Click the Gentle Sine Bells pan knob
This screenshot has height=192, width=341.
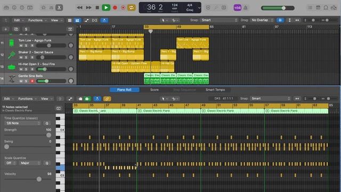[71, 81]
